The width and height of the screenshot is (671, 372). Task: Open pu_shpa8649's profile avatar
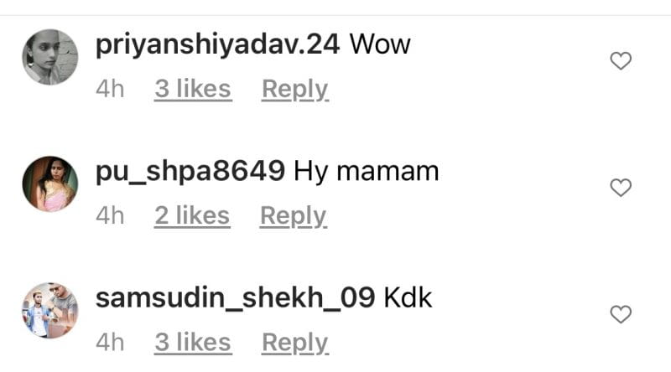[50, 183]
